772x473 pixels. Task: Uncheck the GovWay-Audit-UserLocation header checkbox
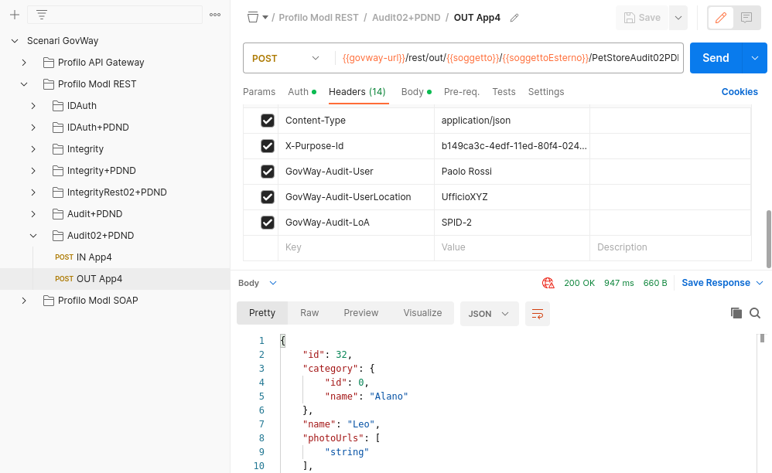(268, 197)
